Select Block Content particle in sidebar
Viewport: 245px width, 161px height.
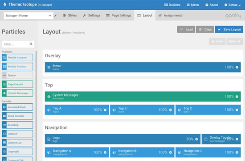click(x=17, y=116)
